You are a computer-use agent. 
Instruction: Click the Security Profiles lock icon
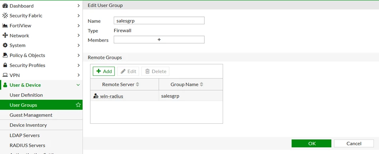point(5,65)
